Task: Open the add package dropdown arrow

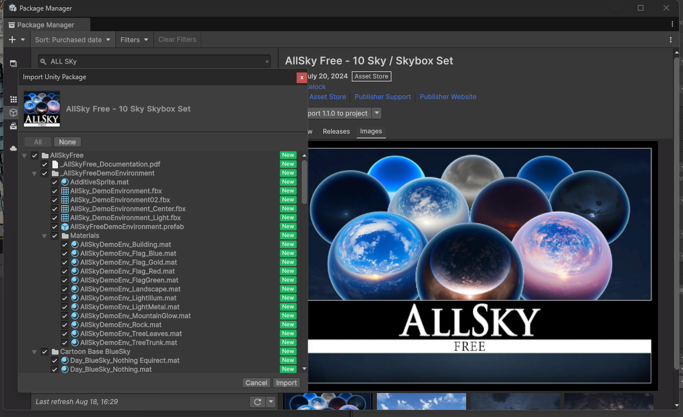Action: [x=23, y=40]
